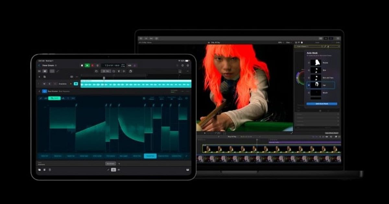The image size is (389, 204).
Task: Open the keyboard icon at iPad bottom right
Action: click(x=187, y=170)
